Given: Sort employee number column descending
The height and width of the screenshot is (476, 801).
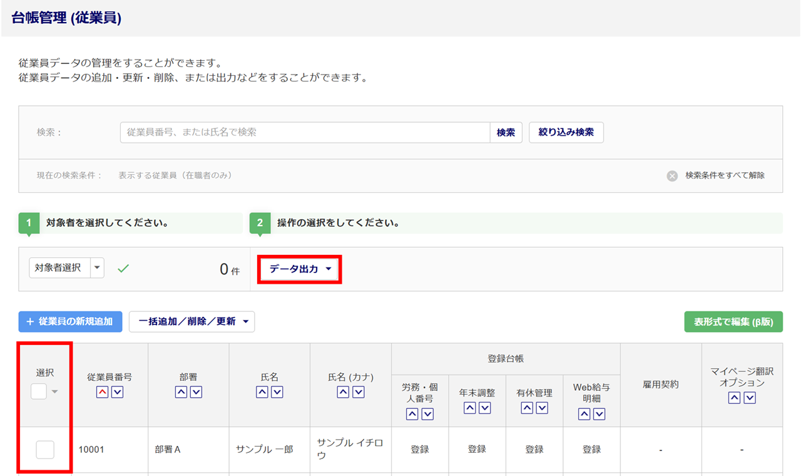Looking at the screenshot, I should tap(117, 392).
